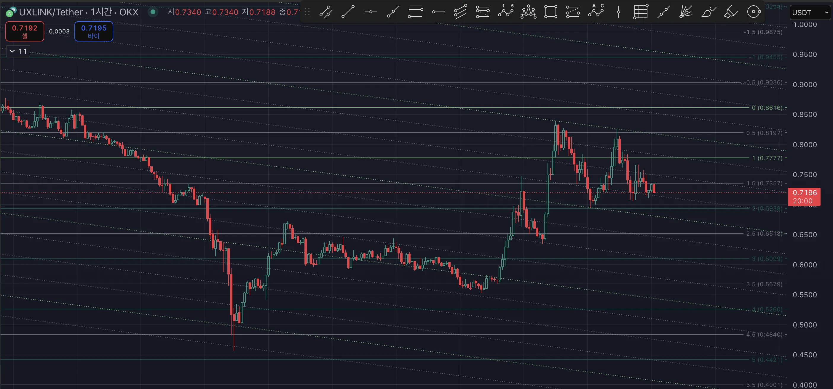Click the current price label 0.7196
833x389 pixels.
pyautogui.click(x=804, y=197)
